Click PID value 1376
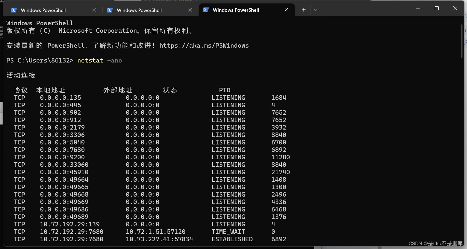This screenshot has width=467, height=249. [x=279, y=217]
